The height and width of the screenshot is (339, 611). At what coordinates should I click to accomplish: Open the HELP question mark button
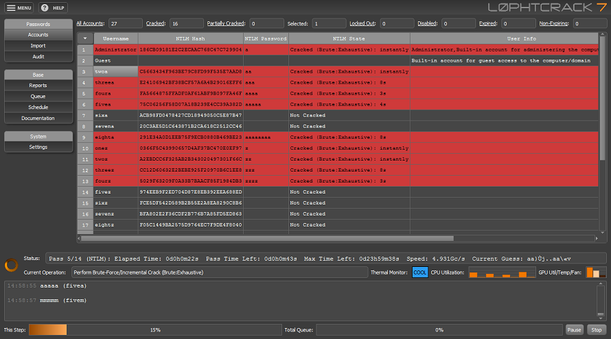pos(53,8)
